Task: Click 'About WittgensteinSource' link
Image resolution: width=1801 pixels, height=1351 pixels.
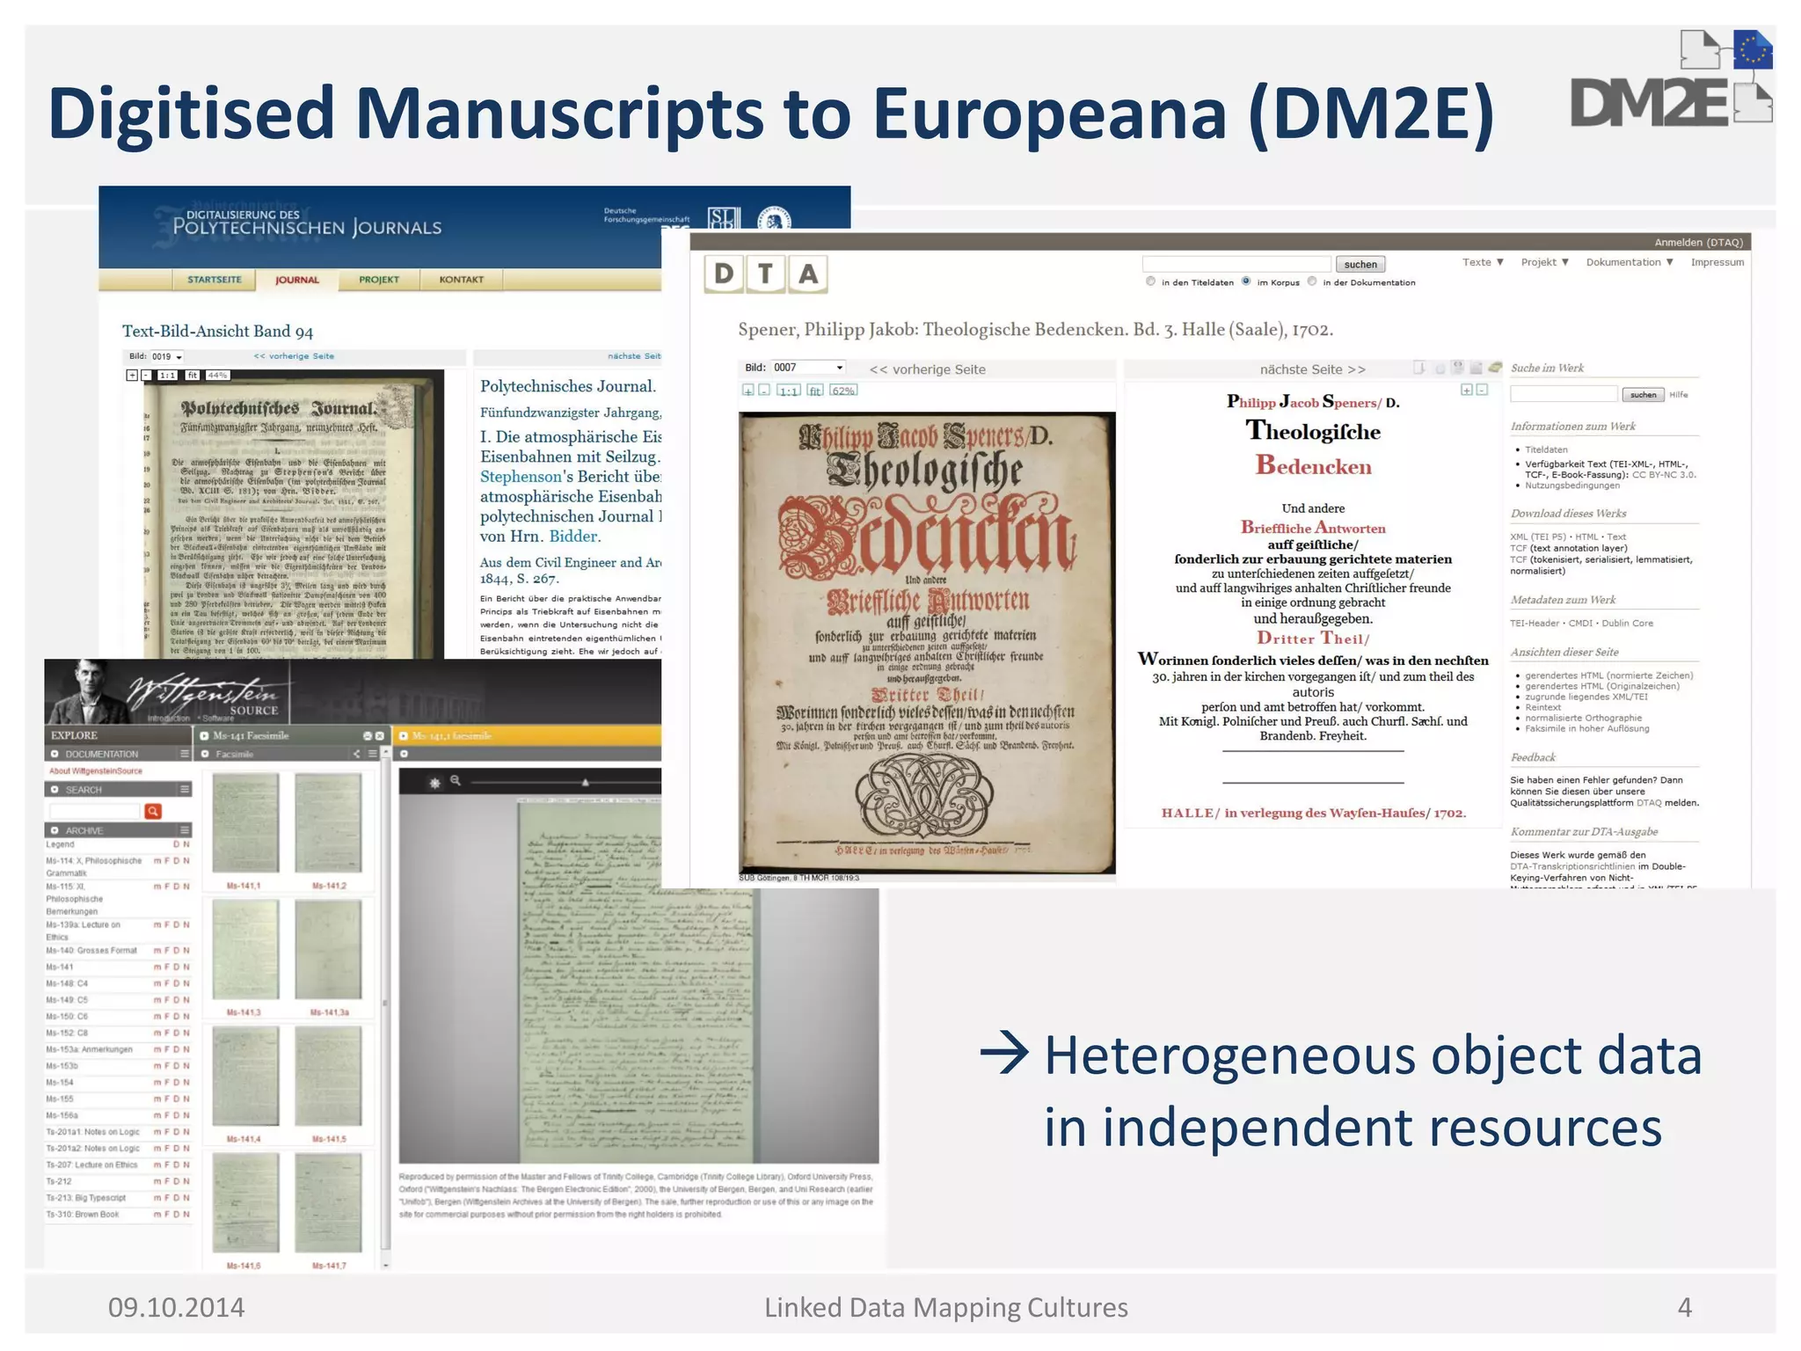Action: click(95, 770)
